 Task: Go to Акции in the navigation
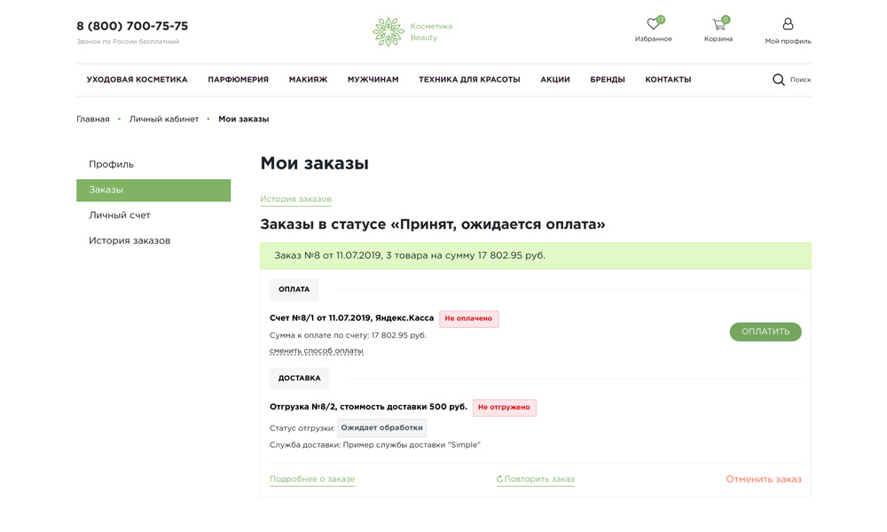point(554,80)
